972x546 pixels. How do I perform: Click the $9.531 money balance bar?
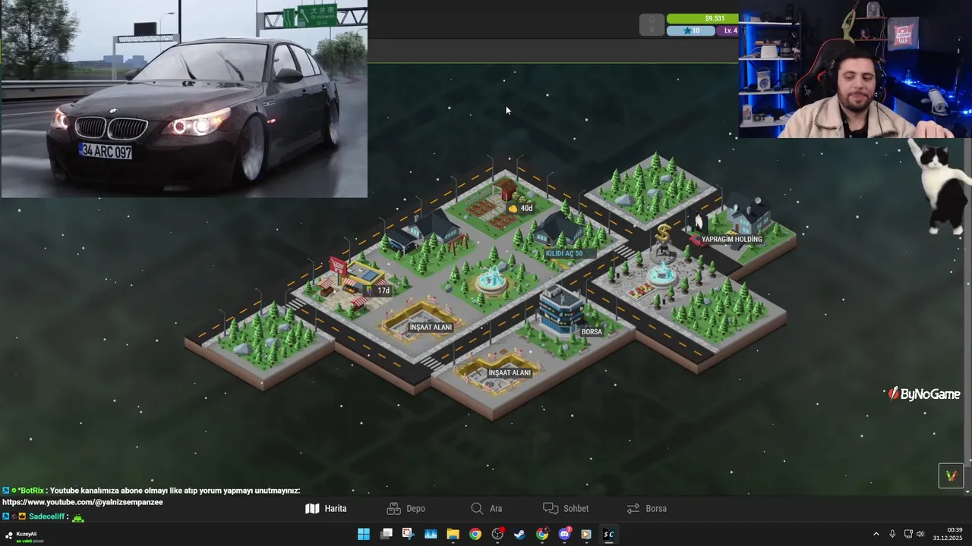pyautogui.click(x=702, y=18)
